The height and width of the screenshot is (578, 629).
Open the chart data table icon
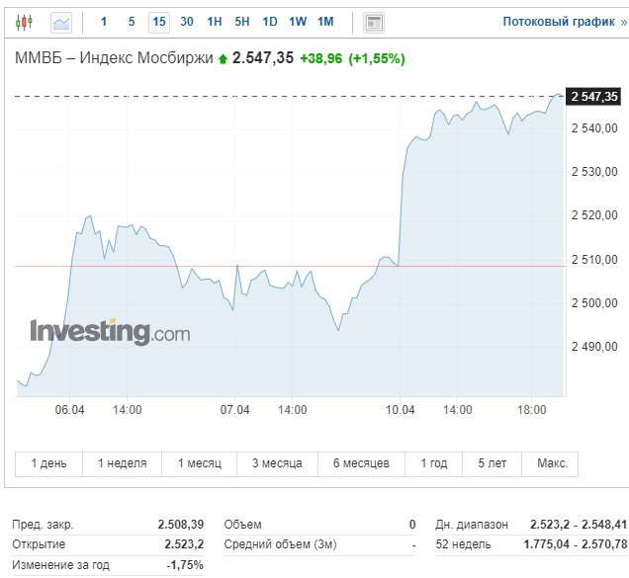pos(373,21)
